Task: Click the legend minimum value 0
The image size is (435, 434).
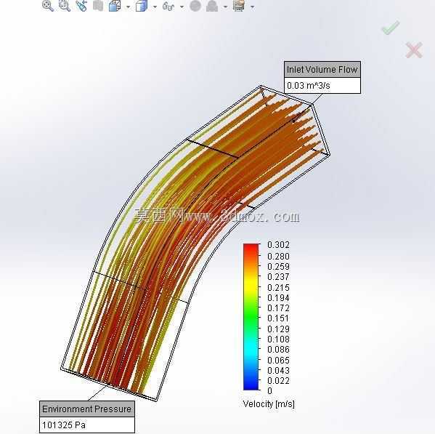Action: 269,390
